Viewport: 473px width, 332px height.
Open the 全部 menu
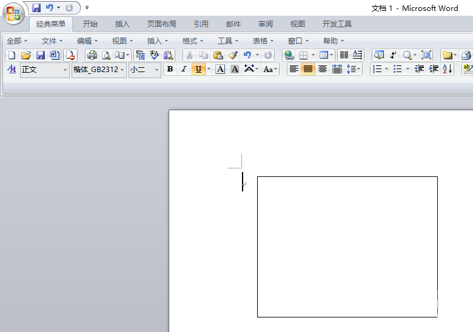[x=17, y=41]
